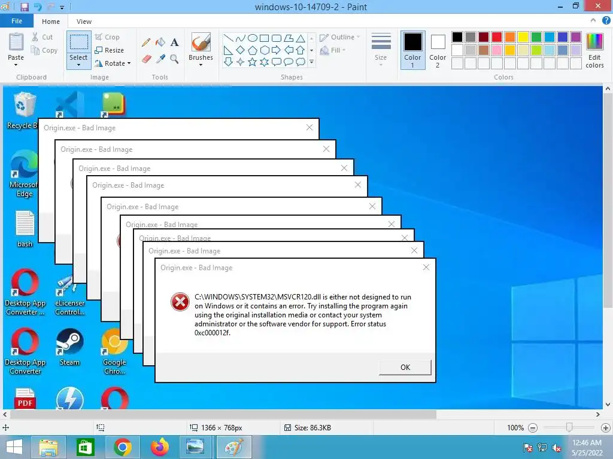Image resolution: width=613 pixels, height=459 pixels.
Task: Collapse the ribbon with the chevron
Action: [x=593, y=20]
